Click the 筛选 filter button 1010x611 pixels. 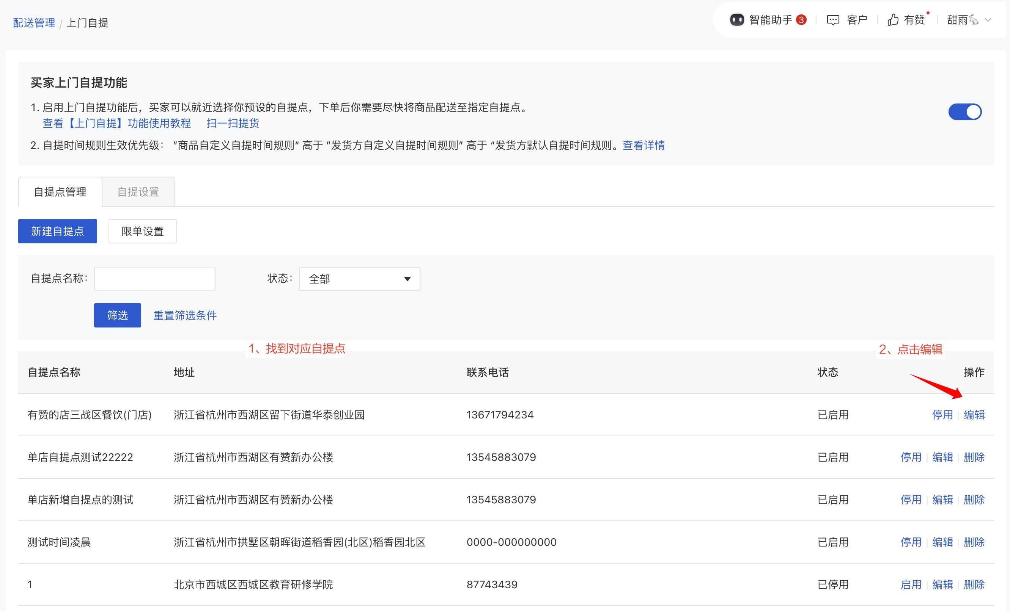coord(117,315)
